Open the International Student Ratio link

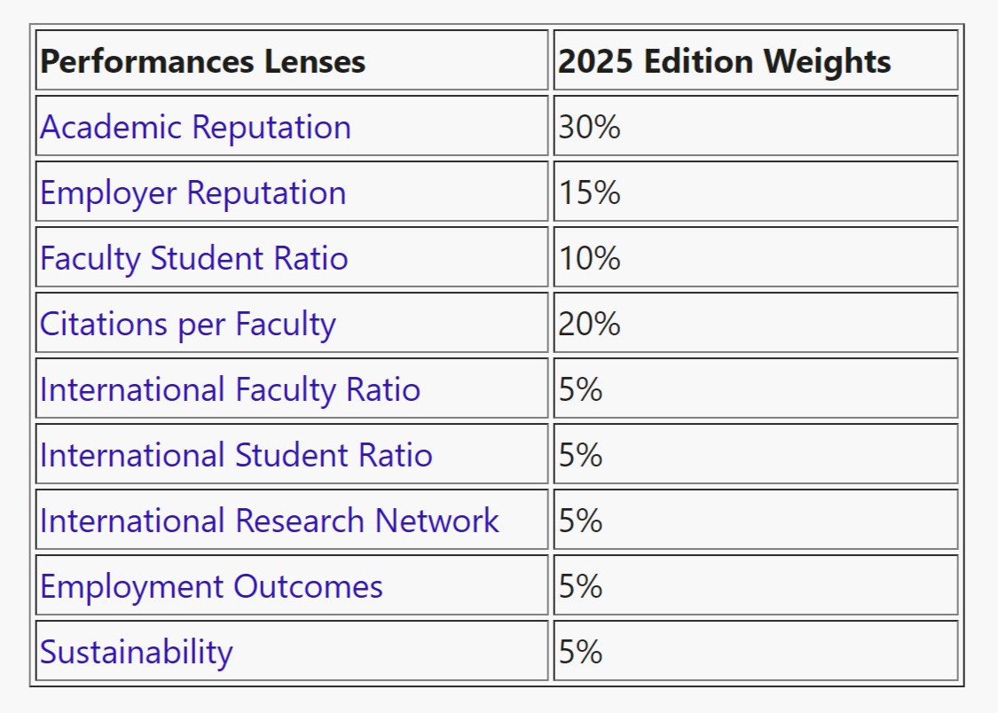click(x=236, y=455)
